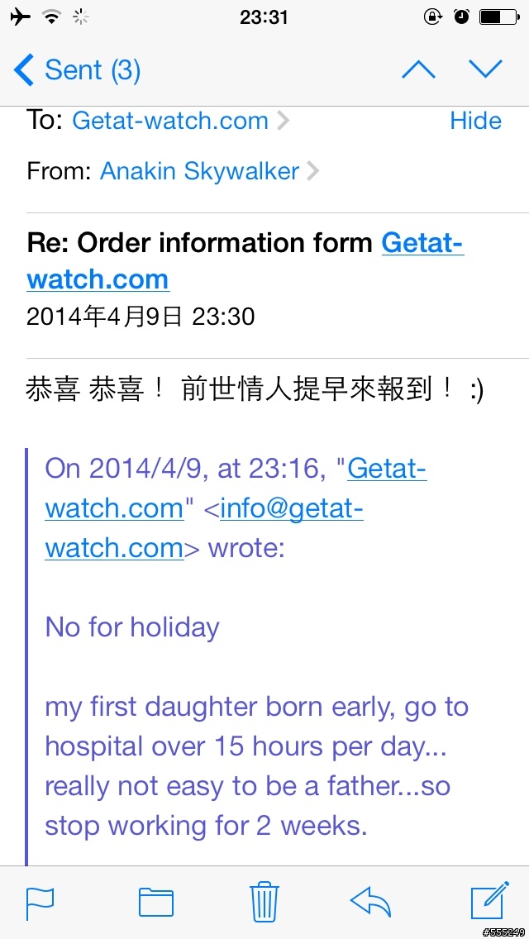Expand sender Anakin Skywalker contact chevron

(312, 173)
